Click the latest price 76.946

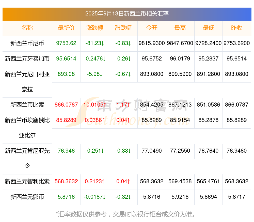coord(66,151)
